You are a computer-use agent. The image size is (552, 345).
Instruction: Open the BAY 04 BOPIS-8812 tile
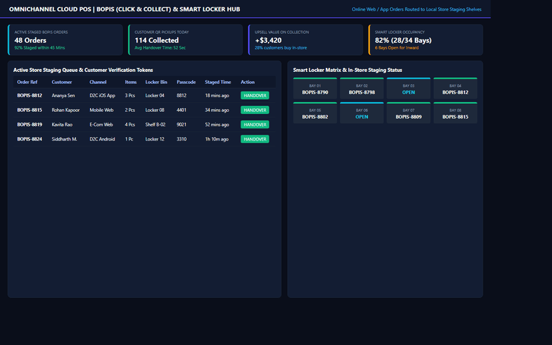click(455, 89)
